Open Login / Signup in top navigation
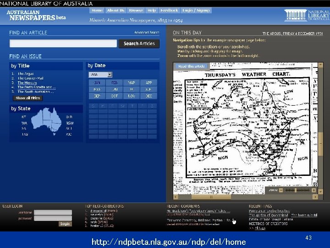The width and height of the screenshot is (330, 248). coord(196,10)
